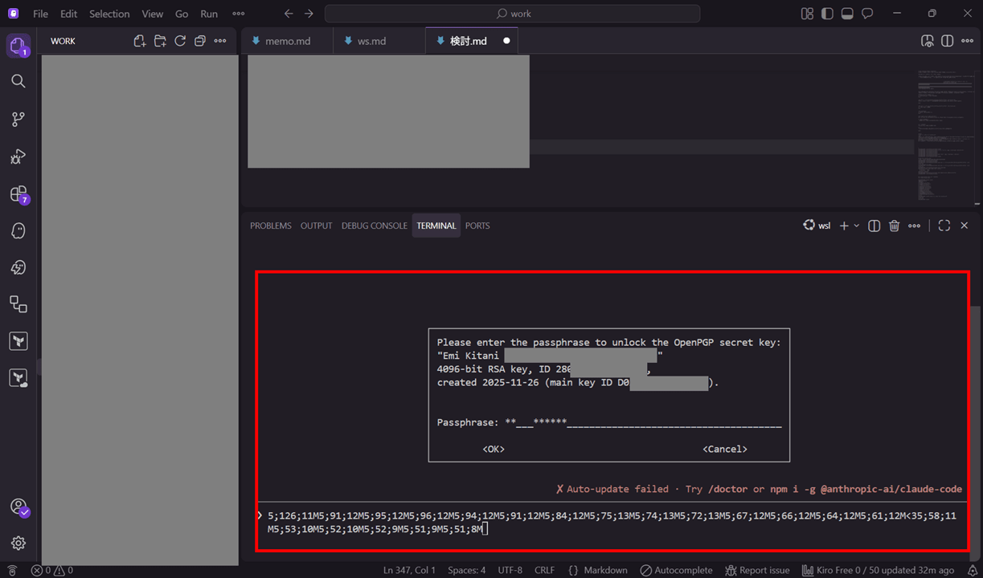Open launch profile dropdown beside plus
Screen dimensions: 983x578
pyautogui.click(x=857, y=226)
